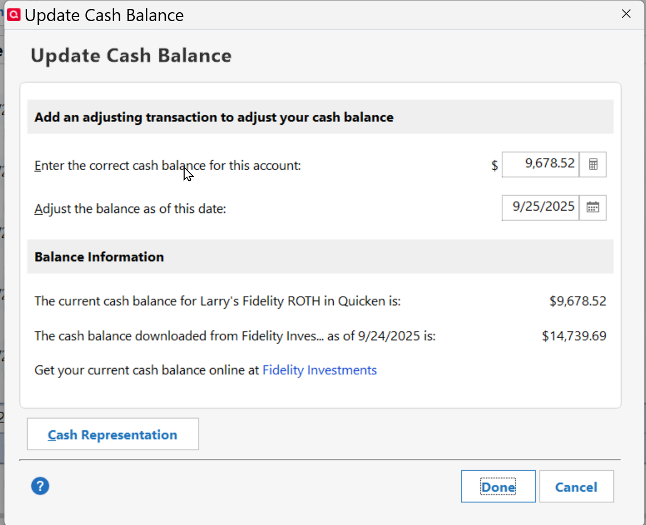Click the 'Balance Information' section header
The width and height of the screenshot is (646, 525).
pos(99,257)
